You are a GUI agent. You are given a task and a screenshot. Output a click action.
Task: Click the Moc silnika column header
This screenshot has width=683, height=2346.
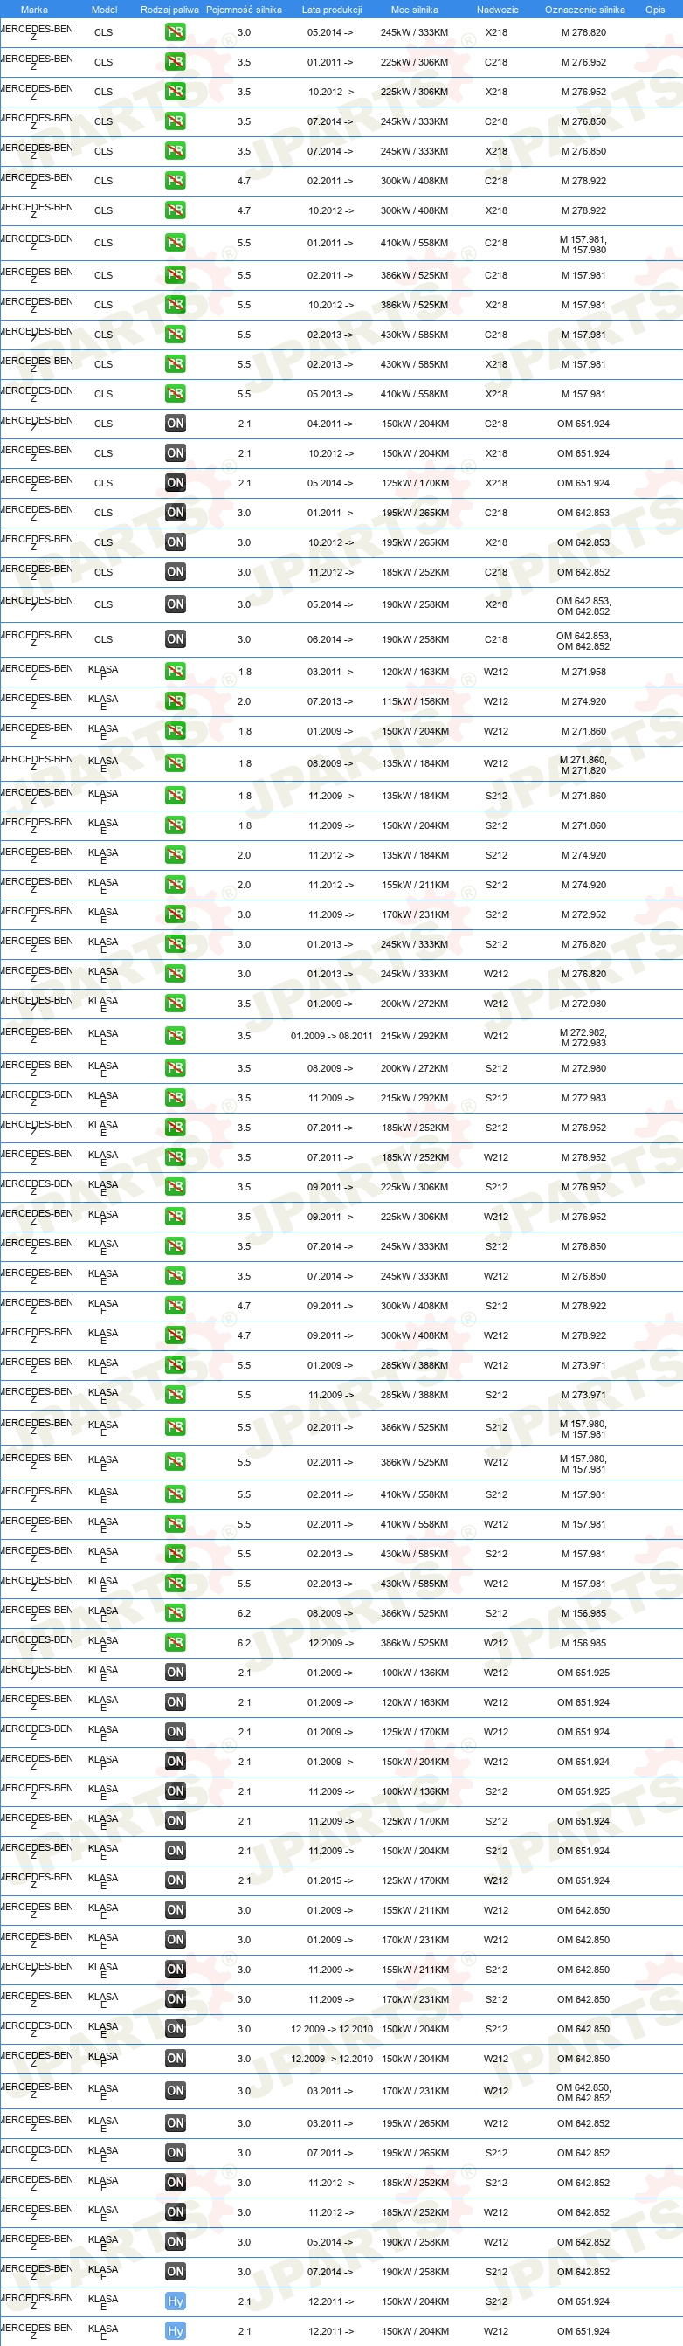coord(414,9)
